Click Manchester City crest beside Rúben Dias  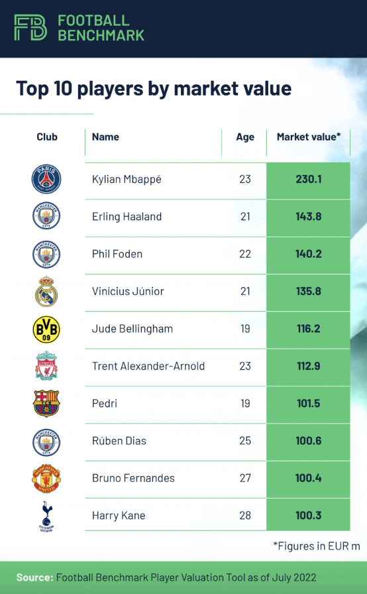[46, 442]
